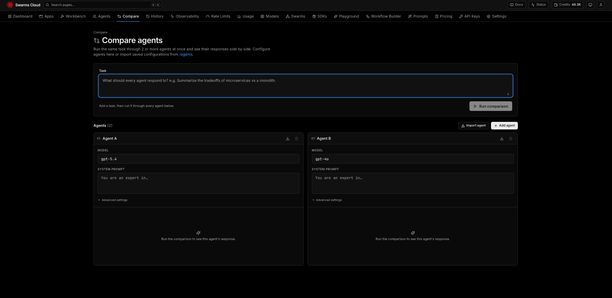Click the monitor display icon
This screenshot has width=612, height=298.
coord(590,5)
